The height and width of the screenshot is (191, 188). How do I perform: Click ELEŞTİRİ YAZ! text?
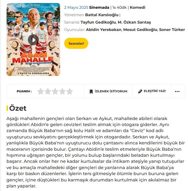155,91
